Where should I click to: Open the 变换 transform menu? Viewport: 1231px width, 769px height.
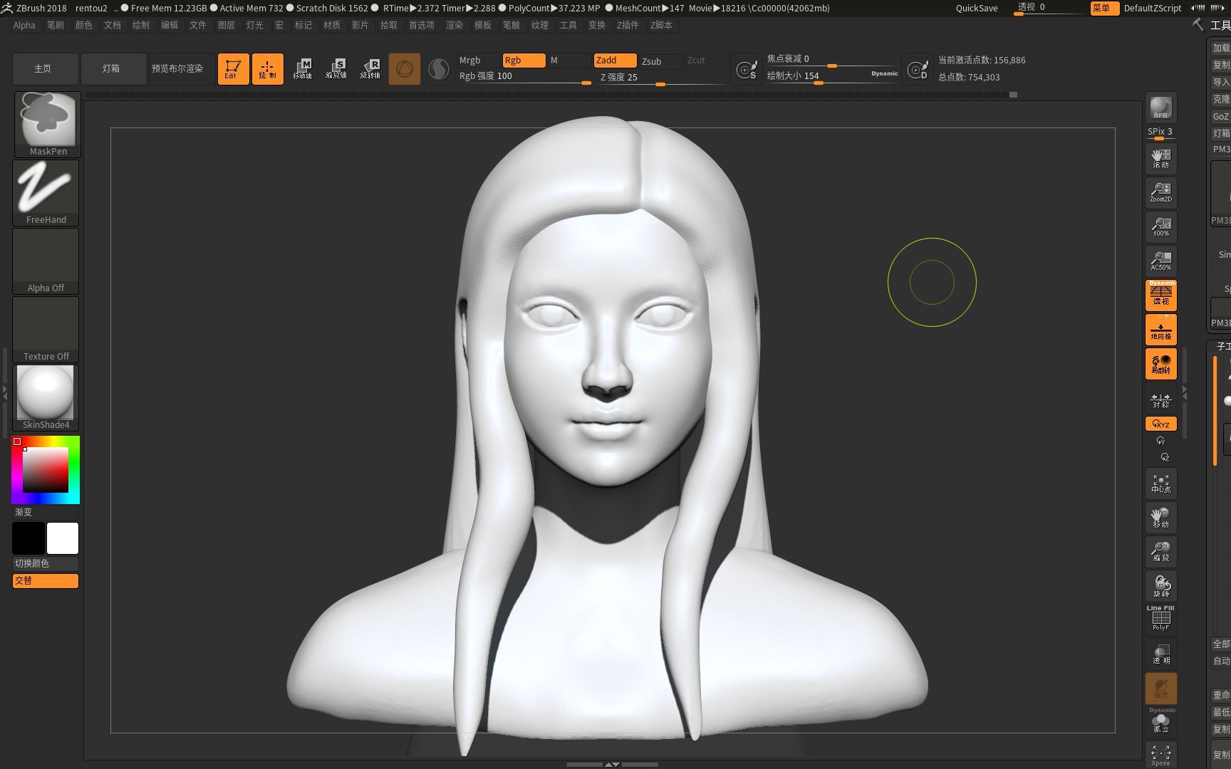point(597,25)
